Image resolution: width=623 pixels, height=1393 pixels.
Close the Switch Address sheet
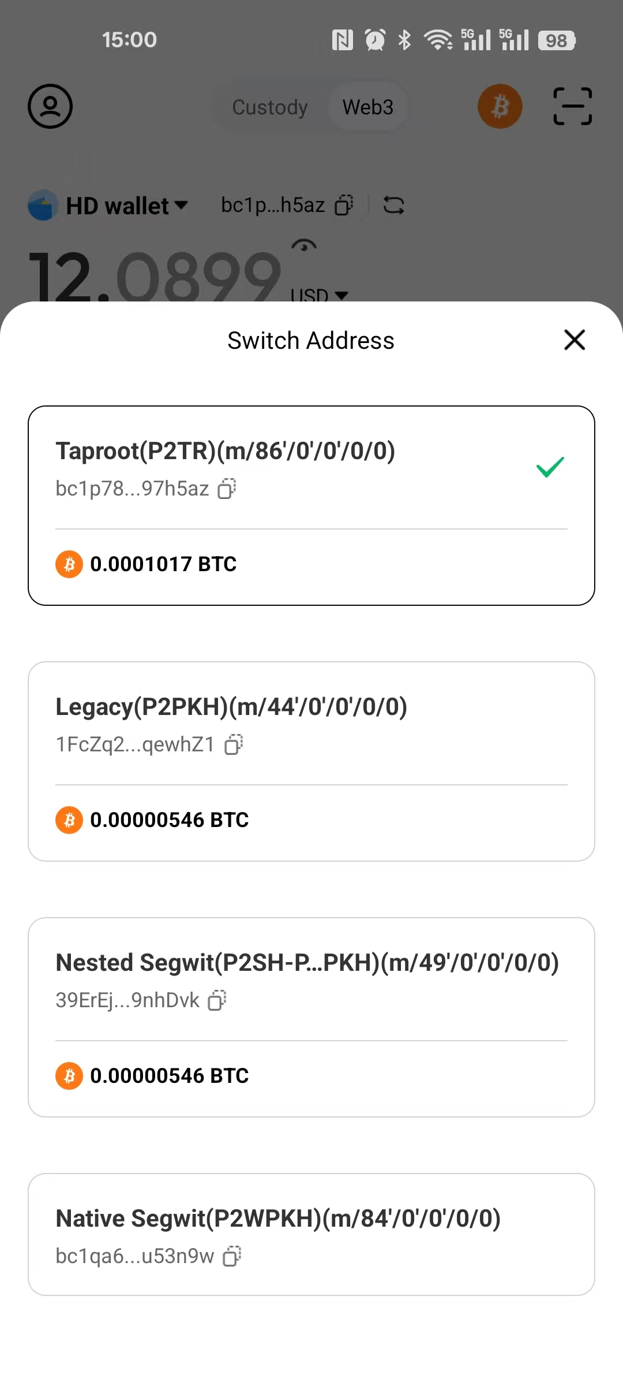(575, 340)
